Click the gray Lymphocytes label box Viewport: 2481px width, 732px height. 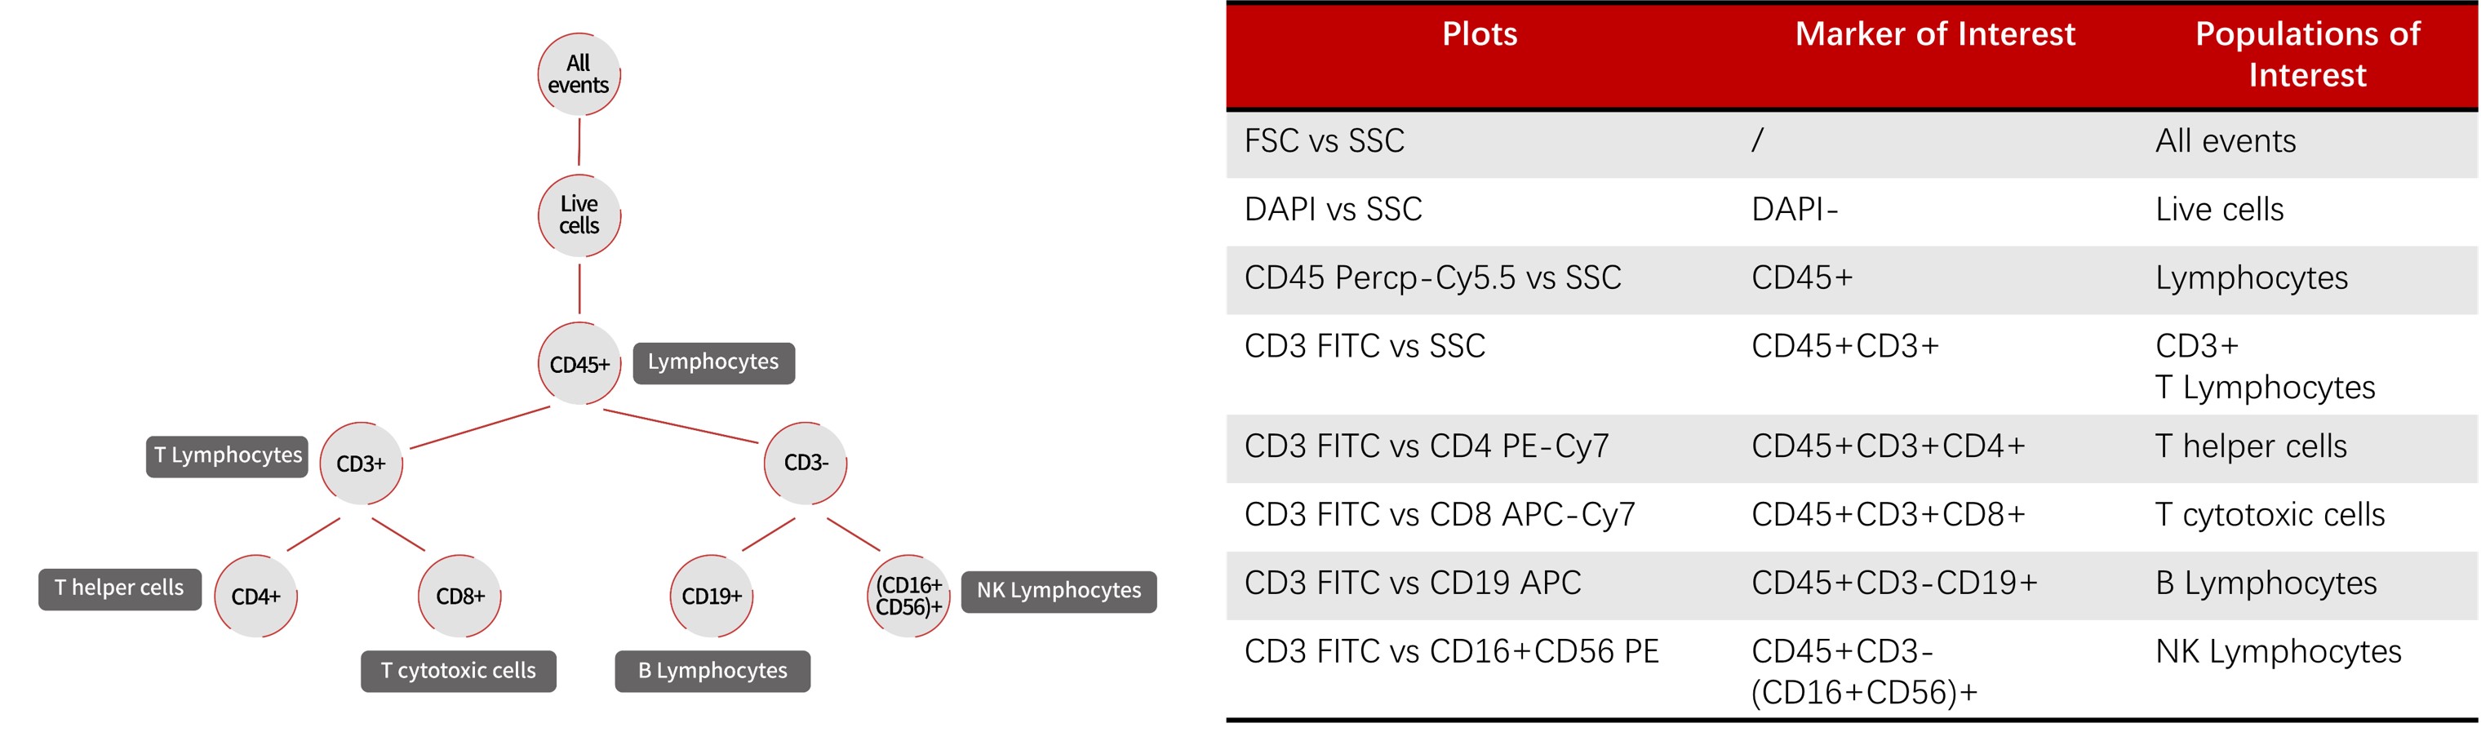click(713, 363)
